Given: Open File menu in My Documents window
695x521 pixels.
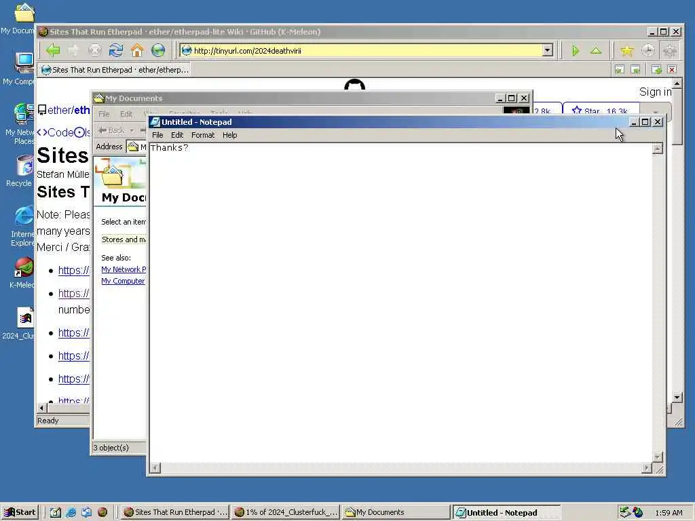Looking at the screenshot, I should tap(104, 114).
